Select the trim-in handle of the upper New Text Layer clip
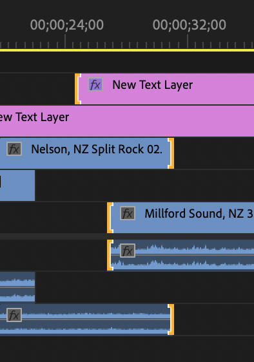The width and height of the screenshot is (254, 362). pyautogui.click(x=77, y=89)
